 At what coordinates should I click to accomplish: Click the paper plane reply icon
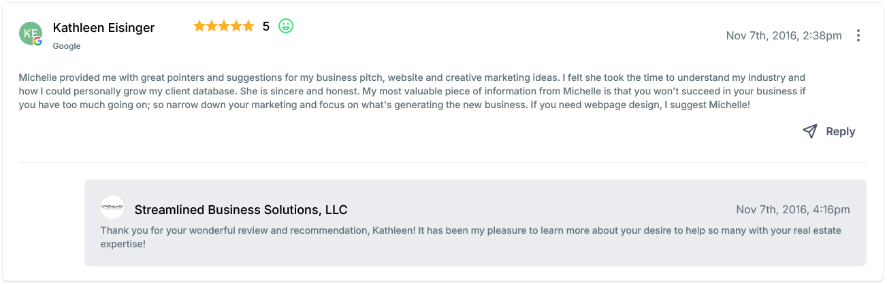coord(809,132)
